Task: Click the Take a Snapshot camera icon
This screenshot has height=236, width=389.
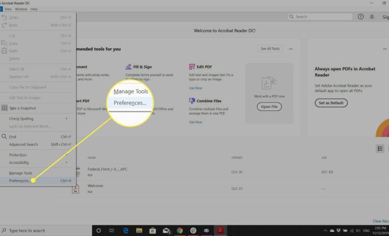Action: [4, 108]
